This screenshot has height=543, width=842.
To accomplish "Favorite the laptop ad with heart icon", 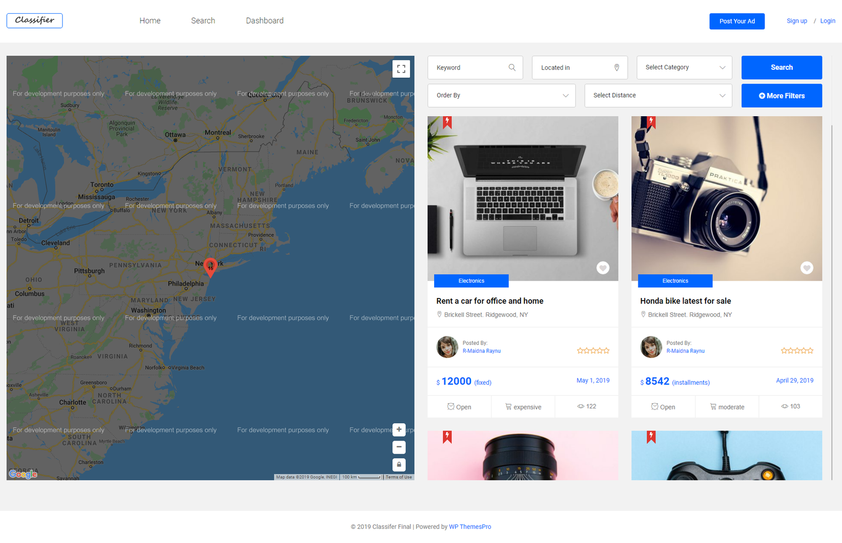I will coord(603,268).
